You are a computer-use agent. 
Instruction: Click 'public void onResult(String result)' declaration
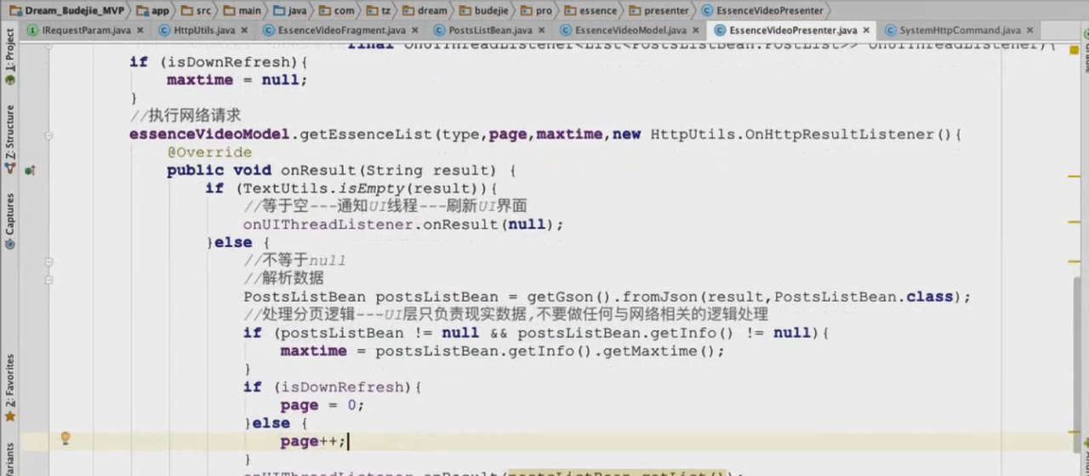pos(332,171)
